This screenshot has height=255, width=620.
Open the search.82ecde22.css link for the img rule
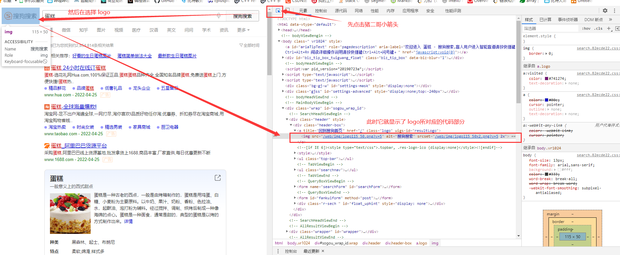click(x=598, y=48)
